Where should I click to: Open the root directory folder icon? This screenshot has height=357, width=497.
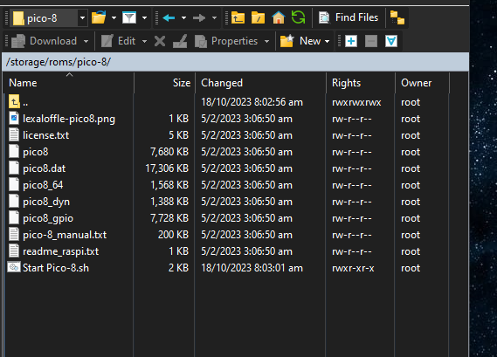(x=258, y=17)
